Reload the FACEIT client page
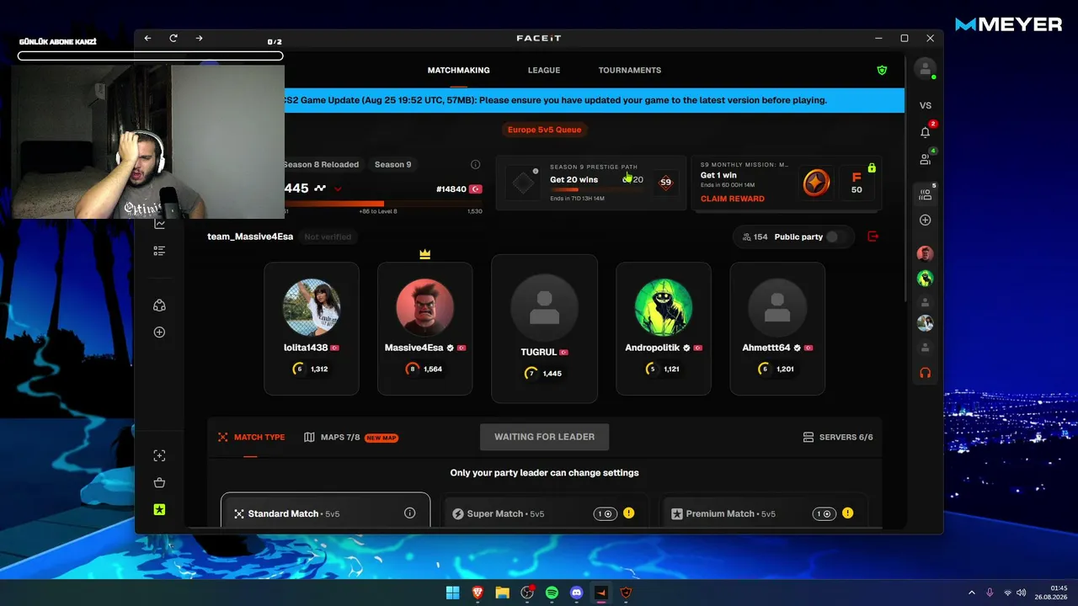This screenshot has height=606, width=1078. [x=173, y=38]
